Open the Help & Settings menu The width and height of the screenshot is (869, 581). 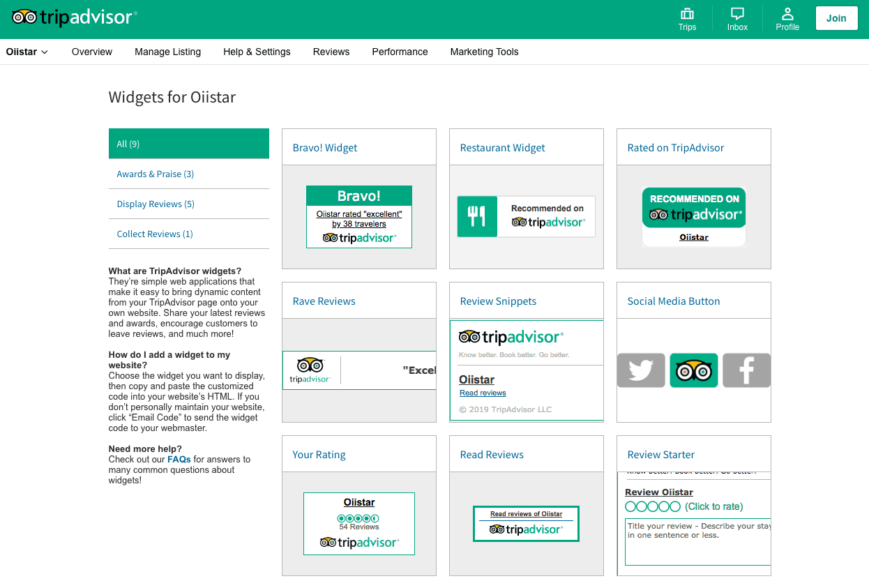pyautogui.click(x=257, y=52)
